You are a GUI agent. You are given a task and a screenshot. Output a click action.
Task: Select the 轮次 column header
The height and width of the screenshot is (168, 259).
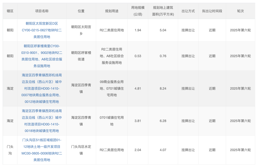coord(240,11)
